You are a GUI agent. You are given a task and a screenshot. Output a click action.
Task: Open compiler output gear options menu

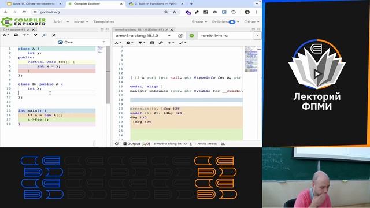pyautogui.click(x=129, y=43)
